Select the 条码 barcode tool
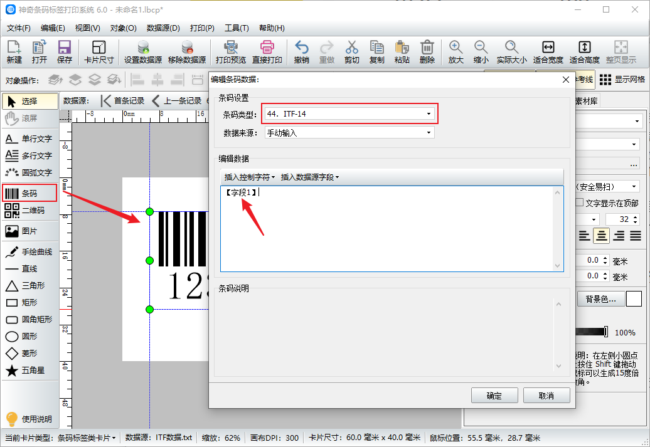 tap(29, 194)
